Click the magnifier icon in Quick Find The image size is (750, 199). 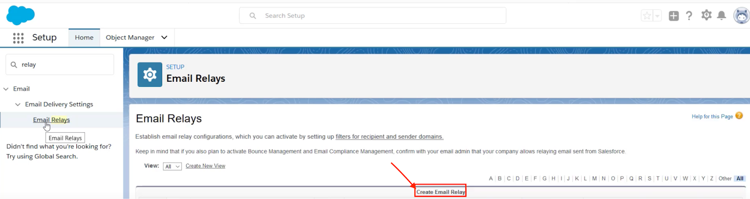[x=14, y=65]
